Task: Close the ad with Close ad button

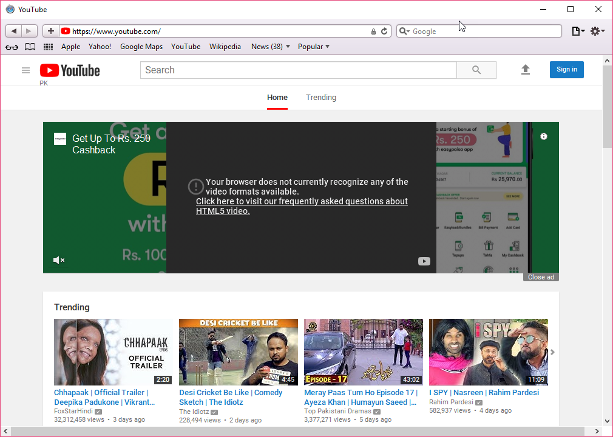Action: tap(541, 277)
